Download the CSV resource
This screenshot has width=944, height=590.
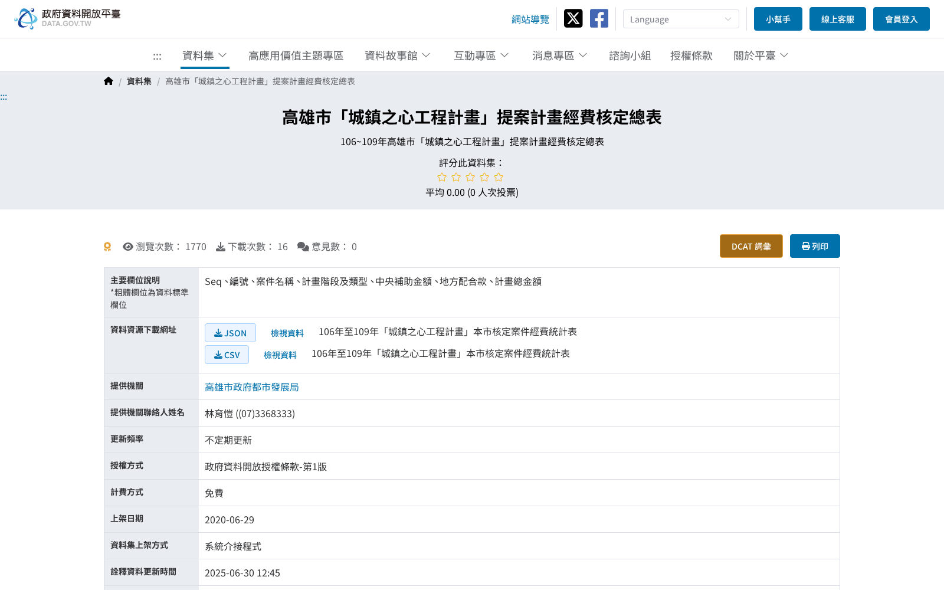[227, 355]
